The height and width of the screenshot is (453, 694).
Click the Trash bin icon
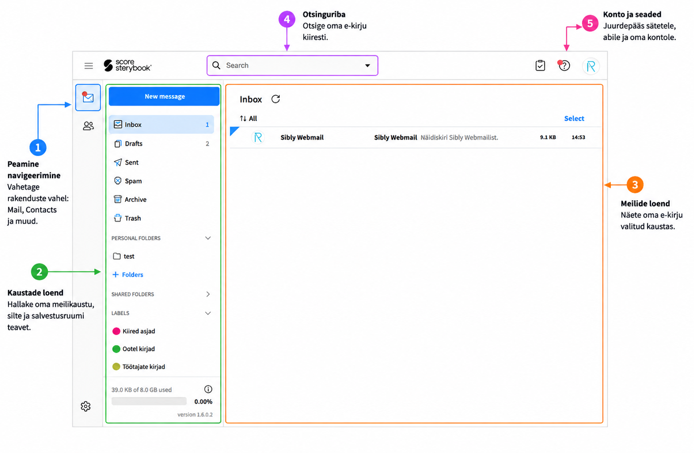(x=118, y=218)
